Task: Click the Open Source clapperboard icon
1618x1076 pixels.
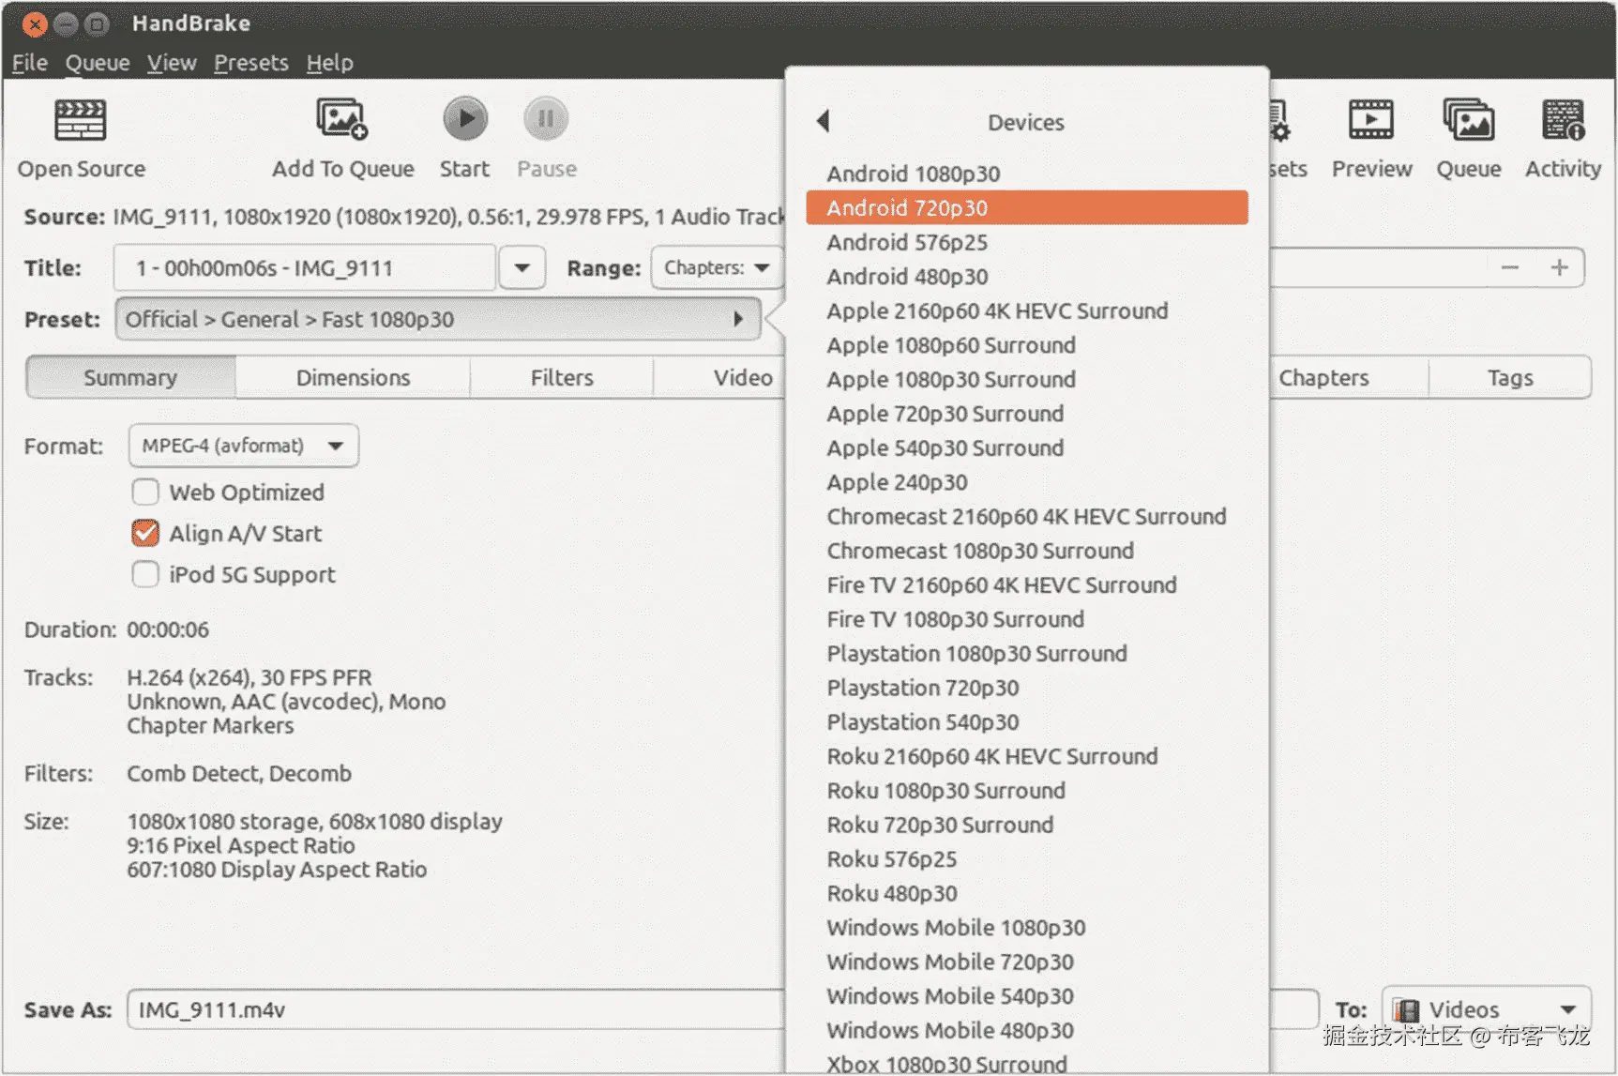Action: 81,120
